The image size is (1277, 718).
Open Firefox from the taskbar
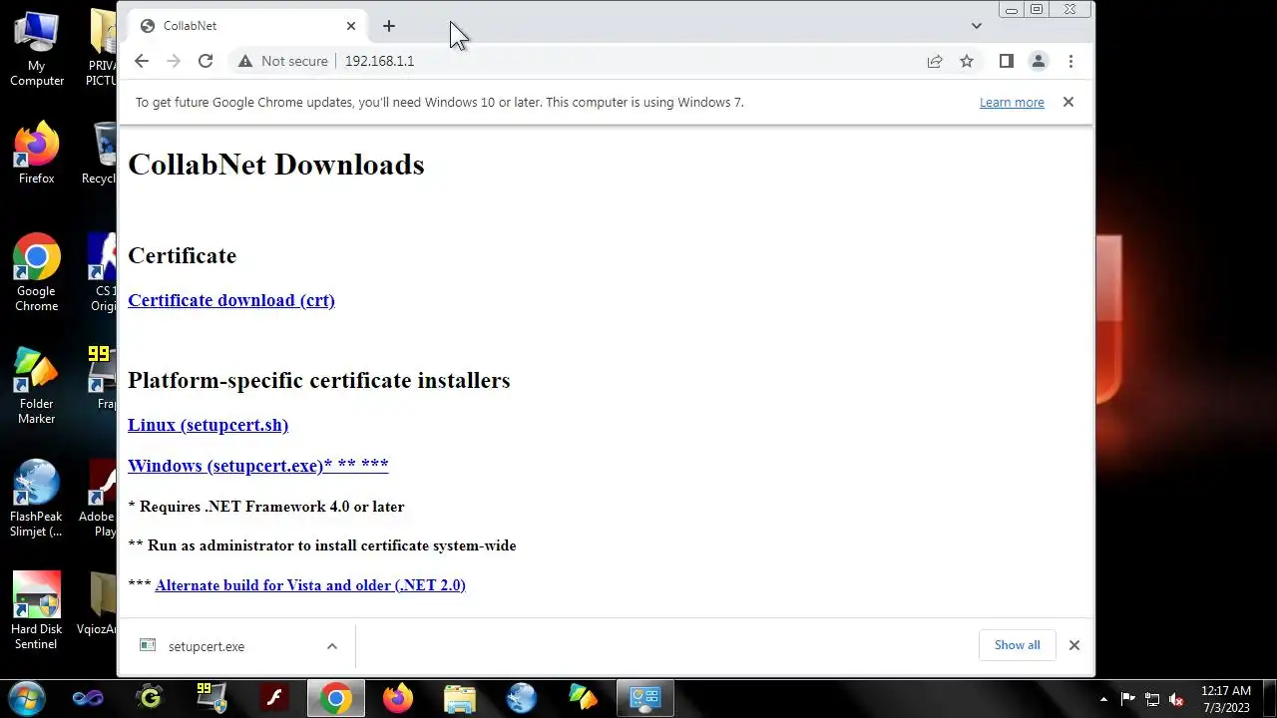398,698
